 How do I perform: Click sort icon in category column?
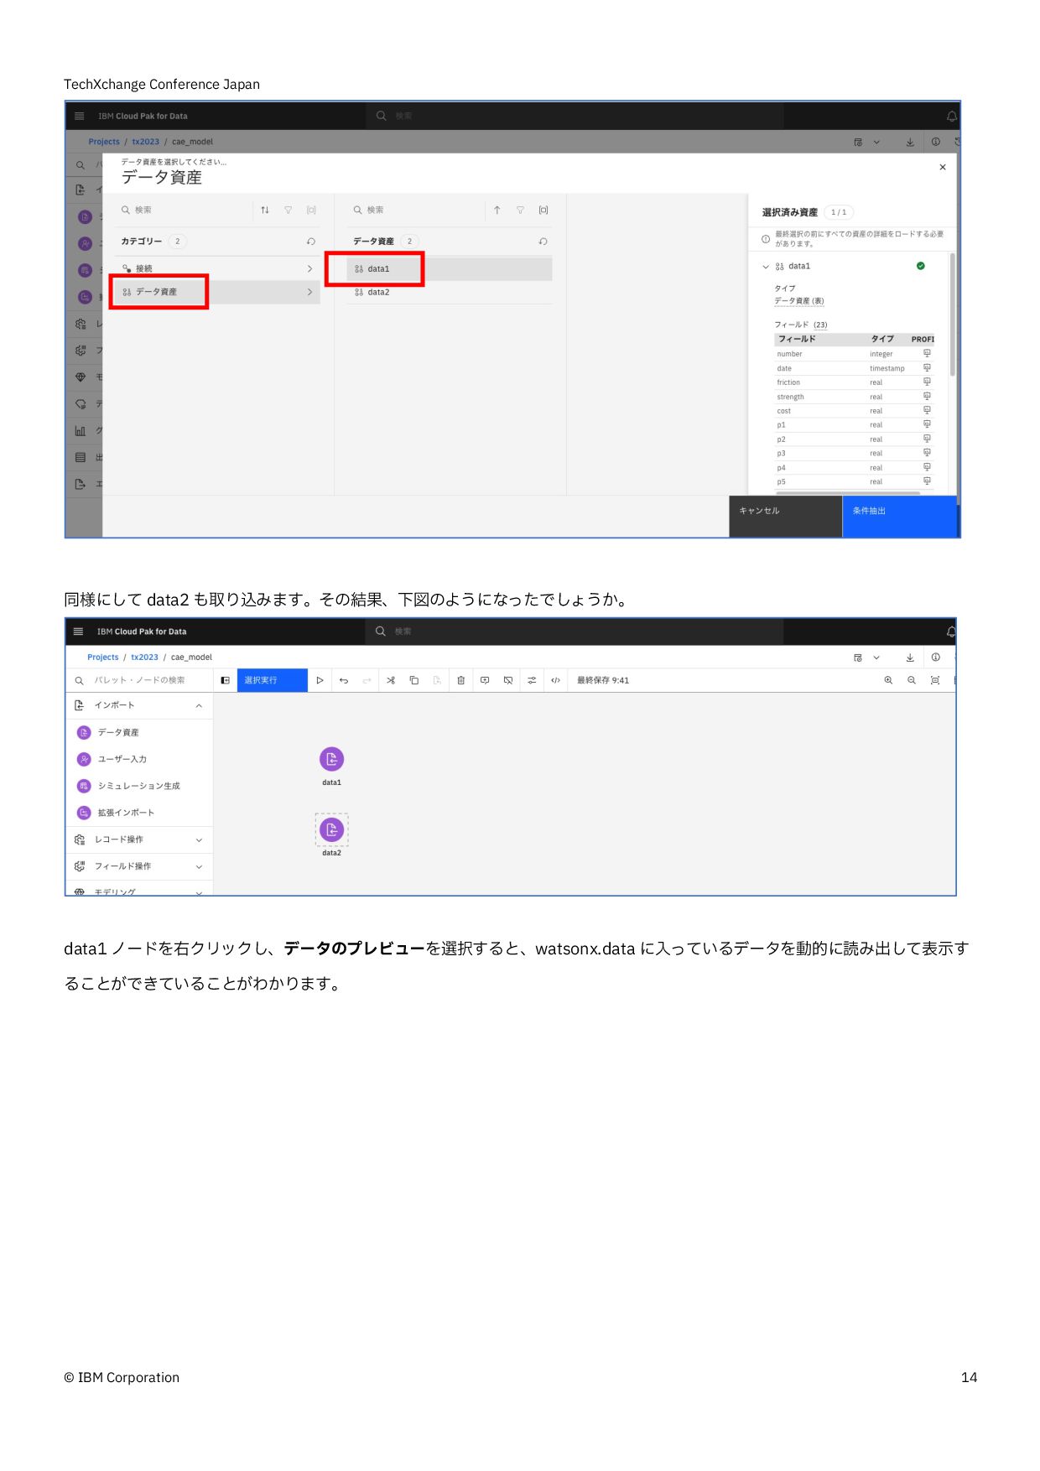pos(265,210)
